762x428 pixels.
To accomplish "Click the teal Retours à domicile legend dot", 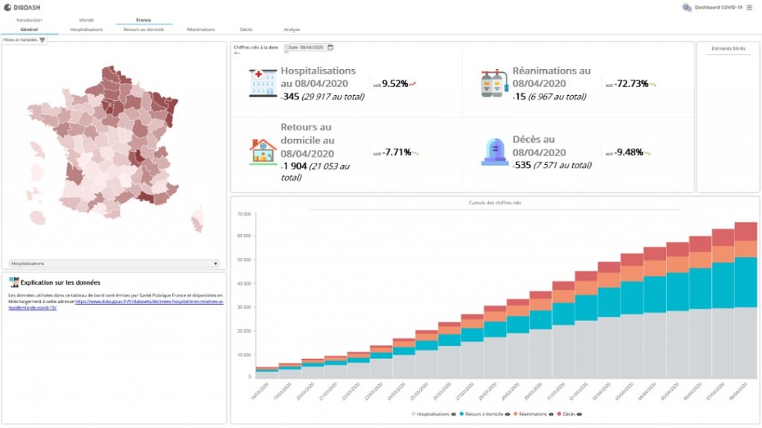I will click(461, 415).
